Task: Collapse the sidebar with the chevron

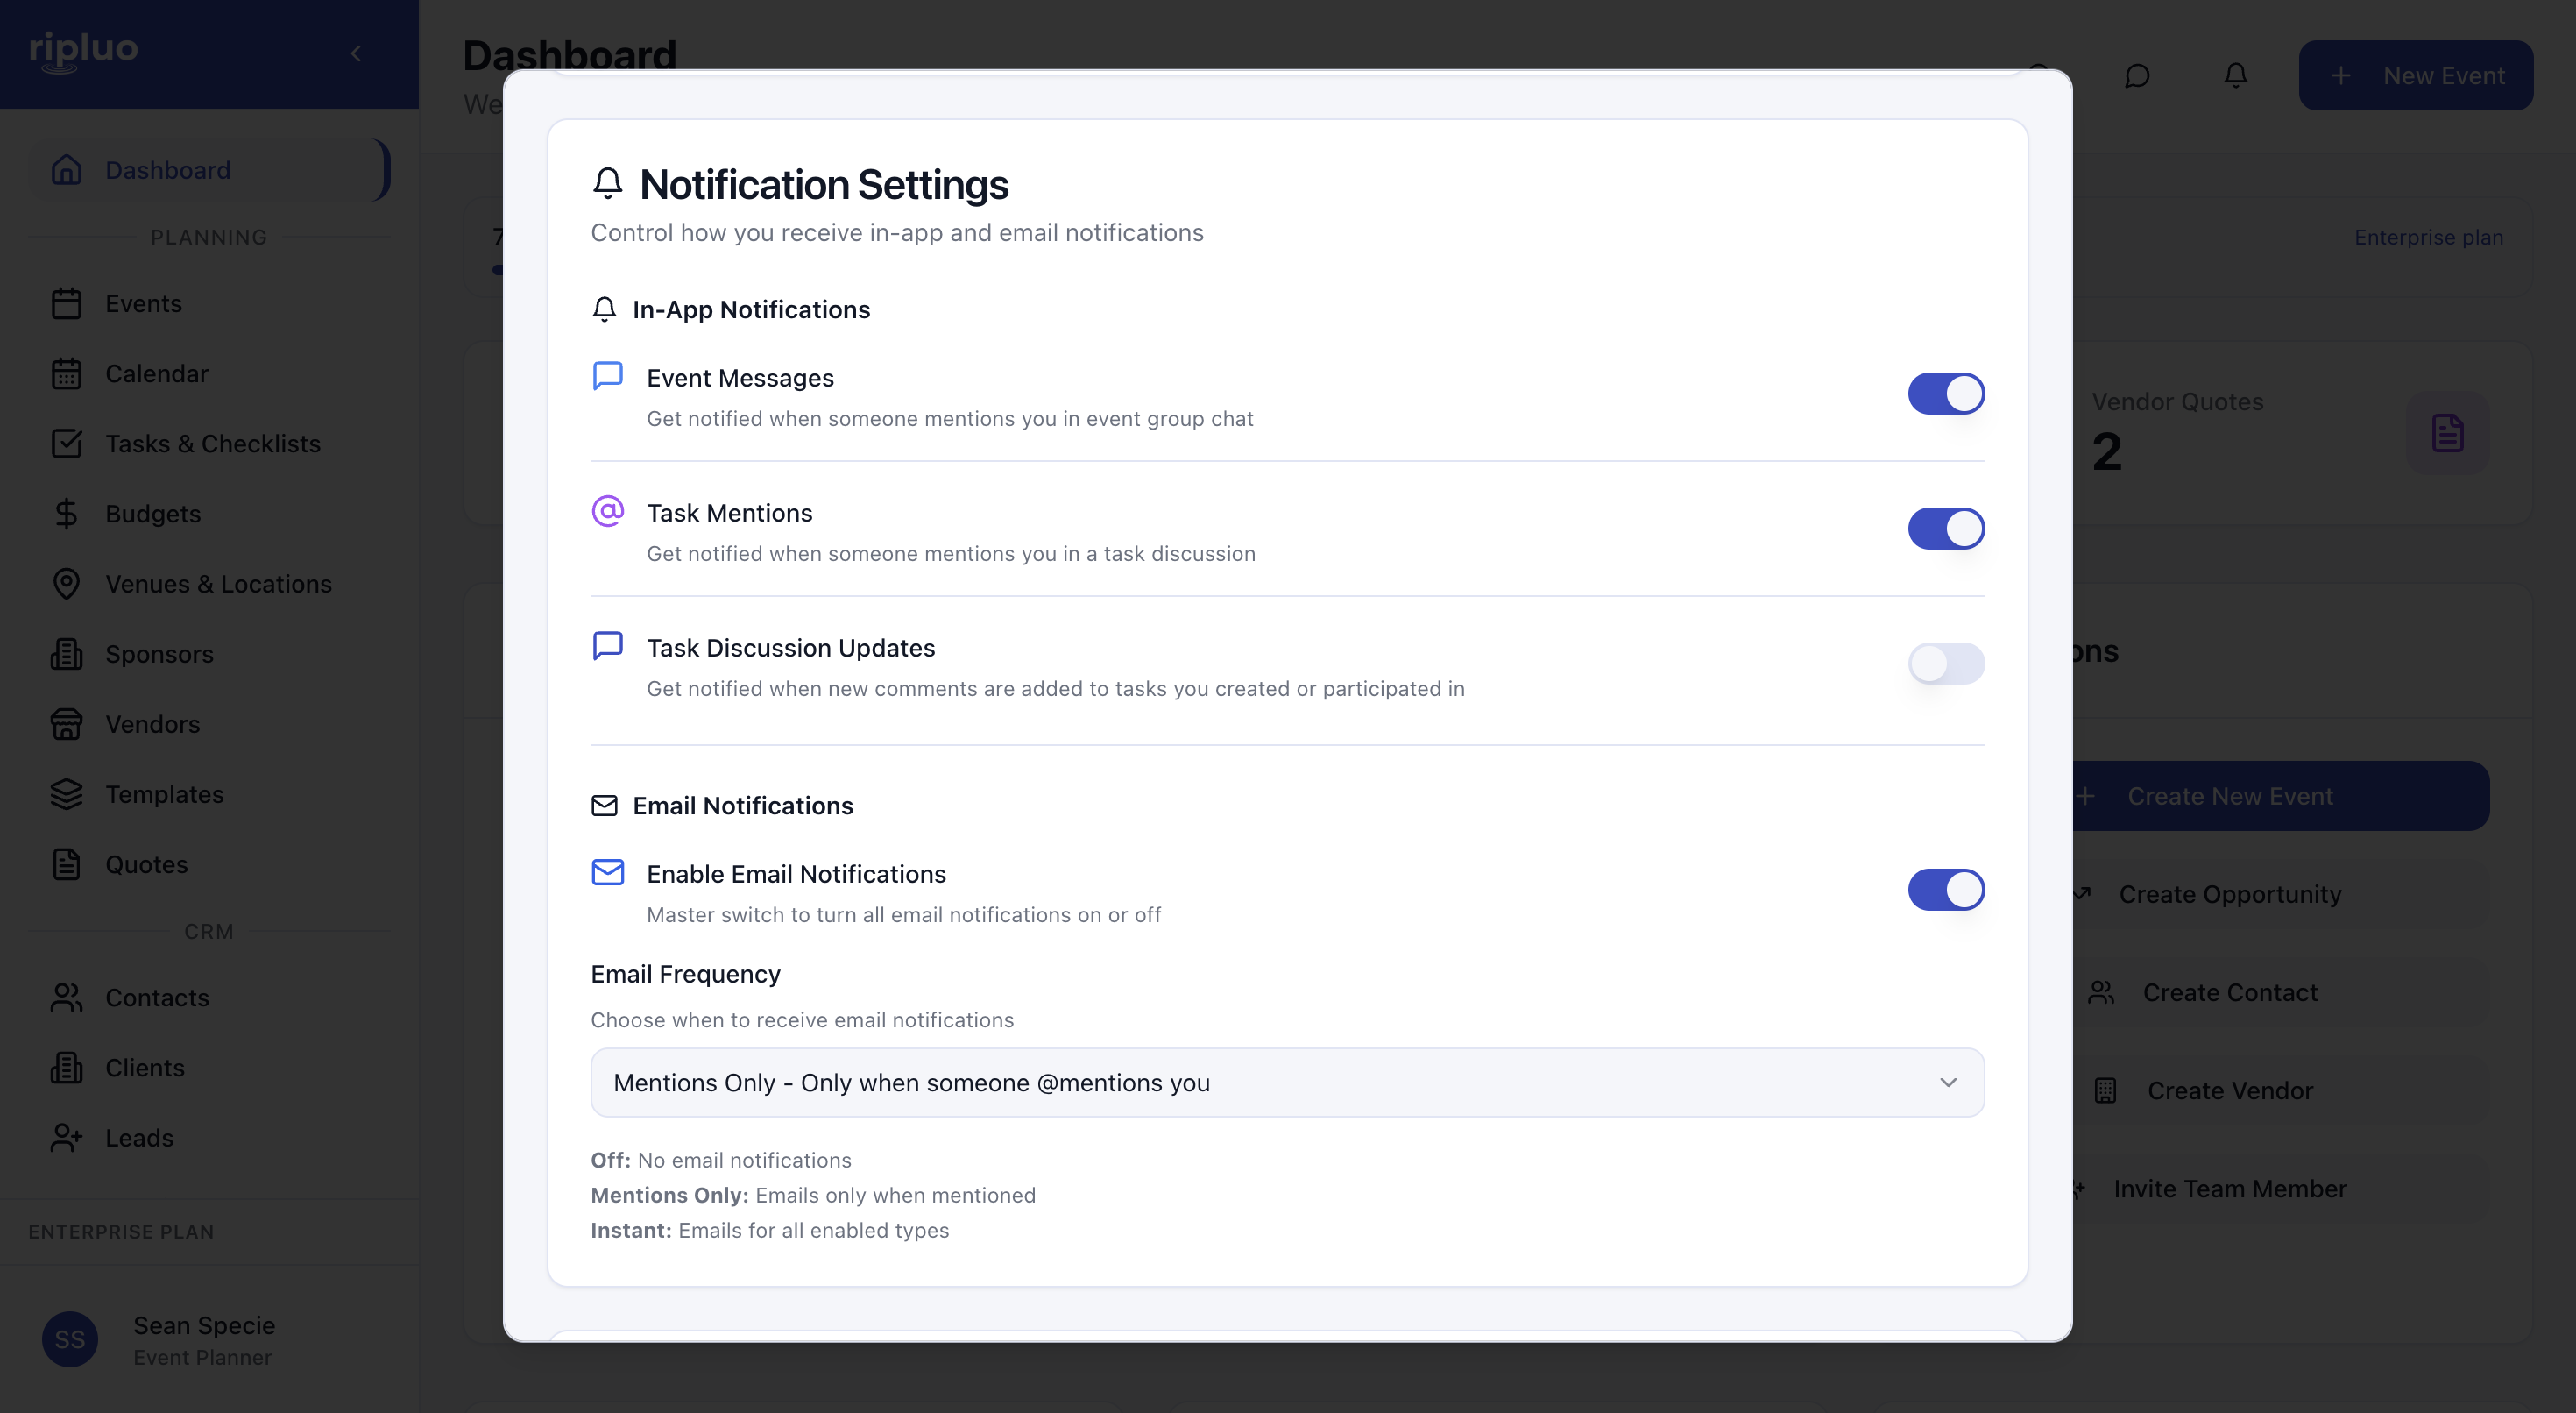Action: (x=356, y=53)
